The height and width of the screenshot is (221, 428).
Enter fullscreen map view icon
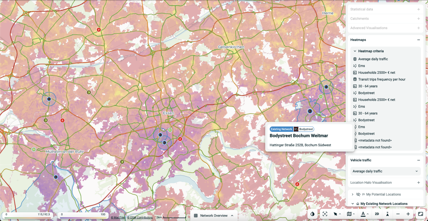coord(421,214)
